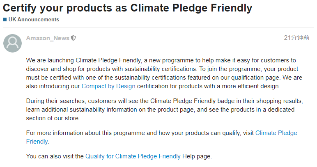317x167 pixels.
Task: Click the blue category square before UK Announcements
Action: click(5, 20)
